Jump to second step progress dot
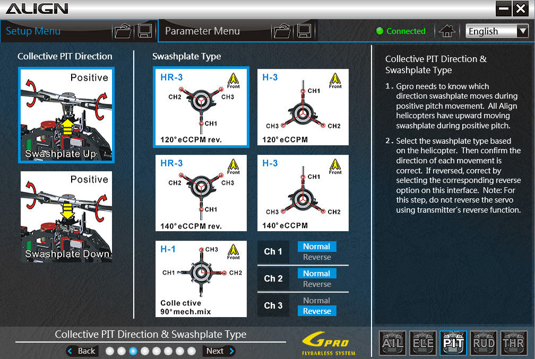Image resolution: width=535 pixels, height=359 pixels. point(122,351)
